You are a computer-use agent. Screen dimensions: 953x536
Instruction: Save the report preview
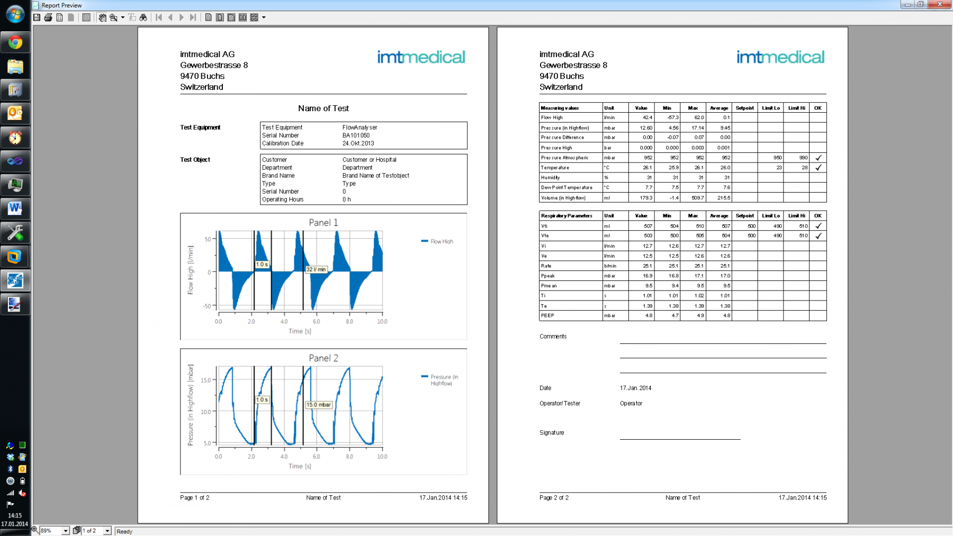click(x=37, y=17)
